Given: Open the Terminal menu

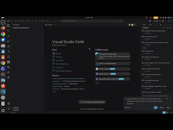Looking at the screenshot, I should tap(42, 21).
